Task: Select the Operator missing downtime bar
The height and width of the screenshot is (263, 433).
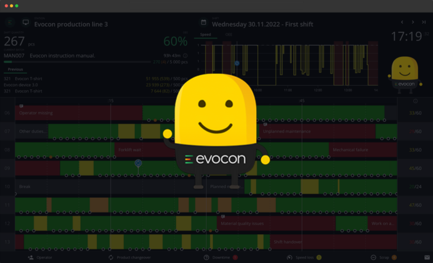Action: coord(78,113)
